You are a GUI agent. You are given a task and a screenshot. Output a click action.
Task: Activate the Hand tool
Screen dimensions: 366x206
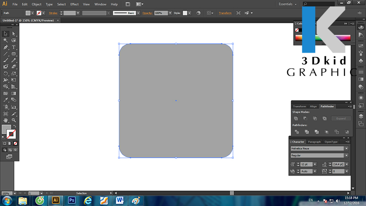(5, 120)
